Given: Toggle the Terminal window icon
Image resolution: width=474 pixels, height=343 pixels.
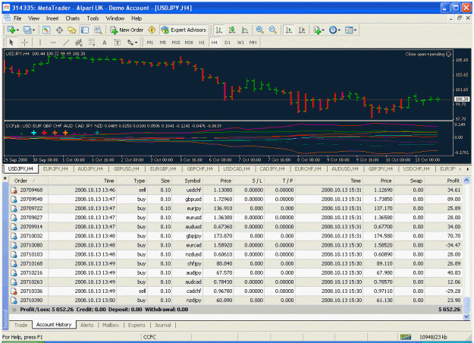Looking at the screenshot, I should (x=85, y=30).
